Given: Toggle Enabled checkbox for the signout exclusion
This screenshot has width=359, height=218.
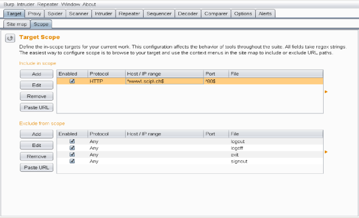Looking at the screenshot, I should [x=72, y=161].
